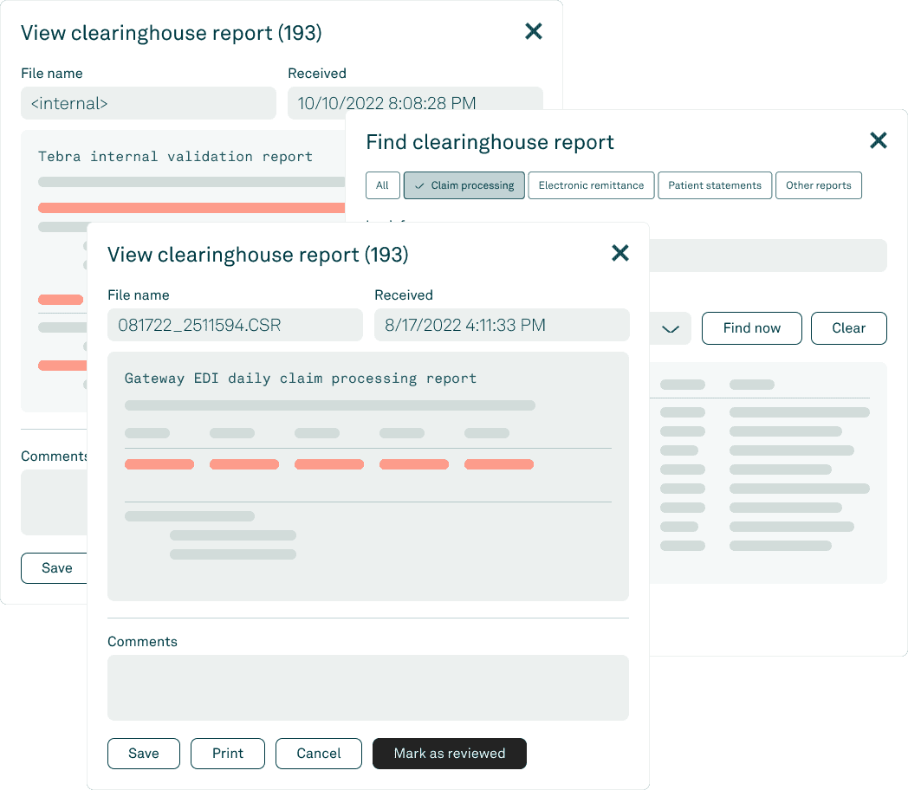Print the clearinghouse report

click(228, 754)
